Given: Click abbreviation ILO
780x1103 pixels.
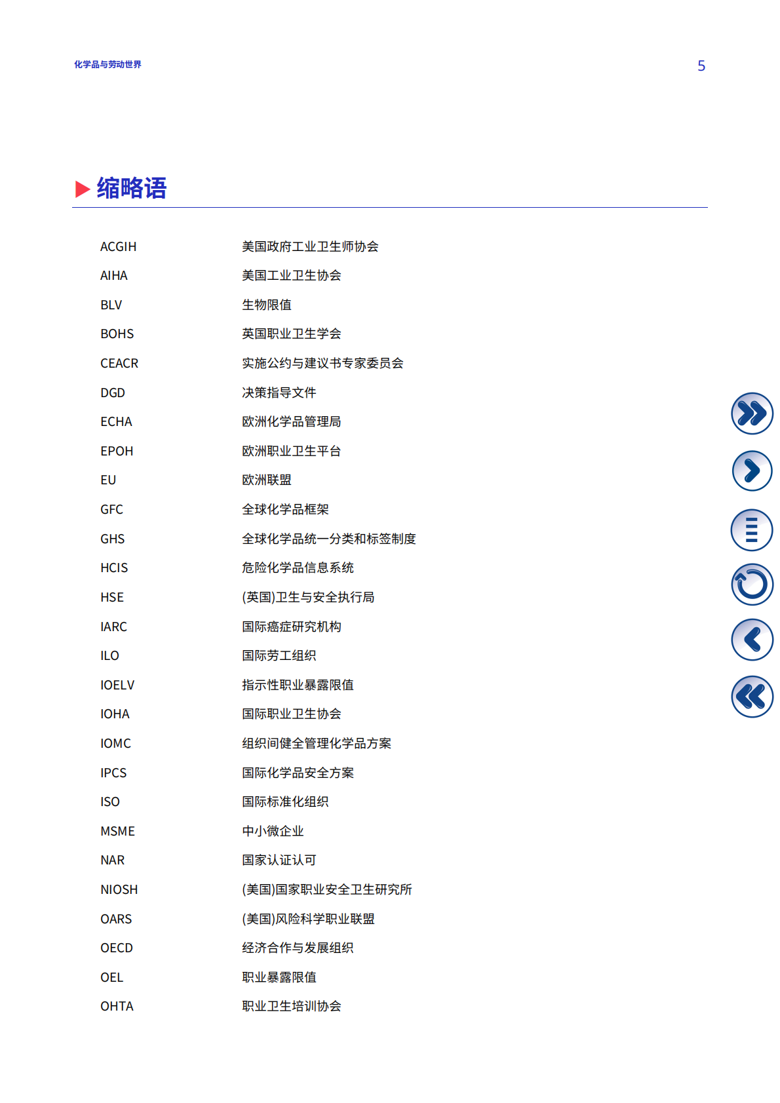Looking at the screenshot, I should (x=110, y=655).
